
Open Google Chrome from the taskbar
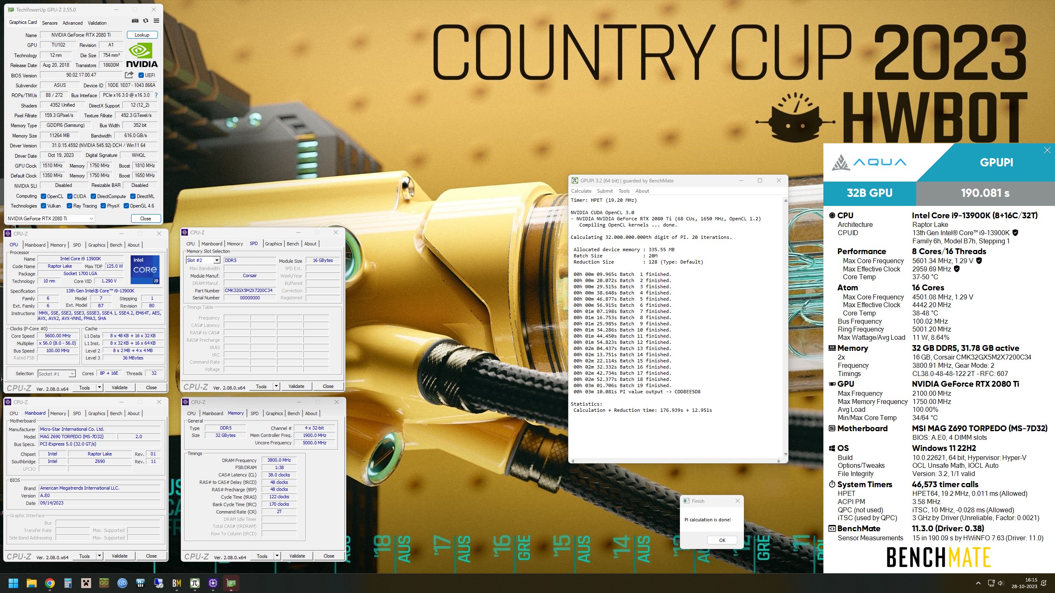click(x=50, y=583)
